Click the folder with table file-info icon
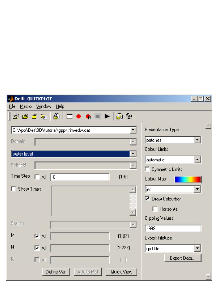Screen dimensions: 218x281 (44, 116)
